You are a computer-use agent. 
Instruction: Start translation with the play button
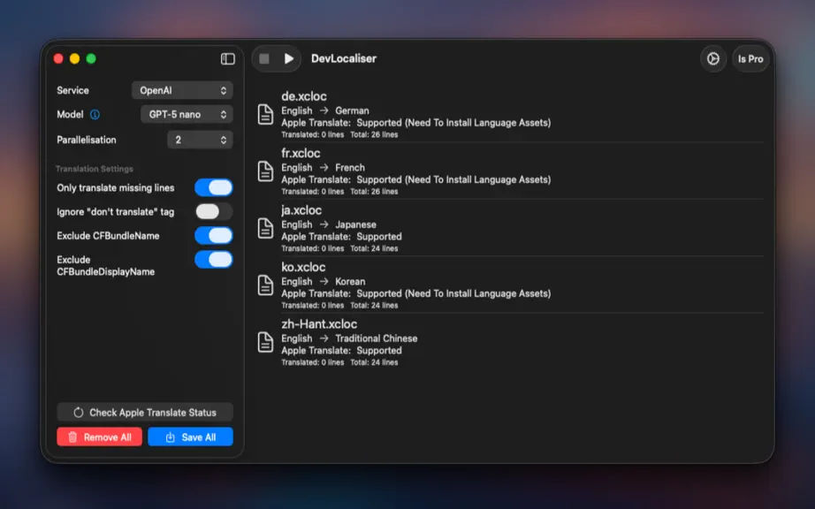click(x=289, y=58)
